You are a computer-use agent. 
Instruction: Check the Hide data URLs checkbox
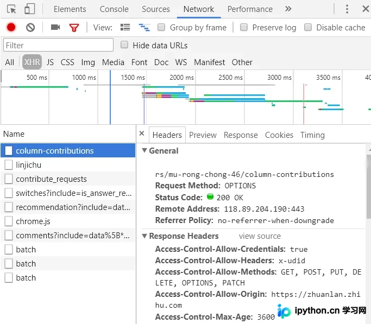[x=124, y=45]
